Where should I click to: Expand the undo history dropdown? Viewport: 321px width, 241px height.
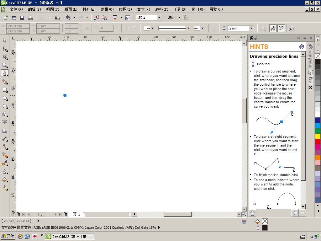[74, 18]
